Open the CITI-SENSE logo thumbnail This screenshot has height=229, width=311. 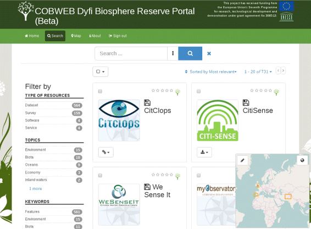[x=218, y=121]
